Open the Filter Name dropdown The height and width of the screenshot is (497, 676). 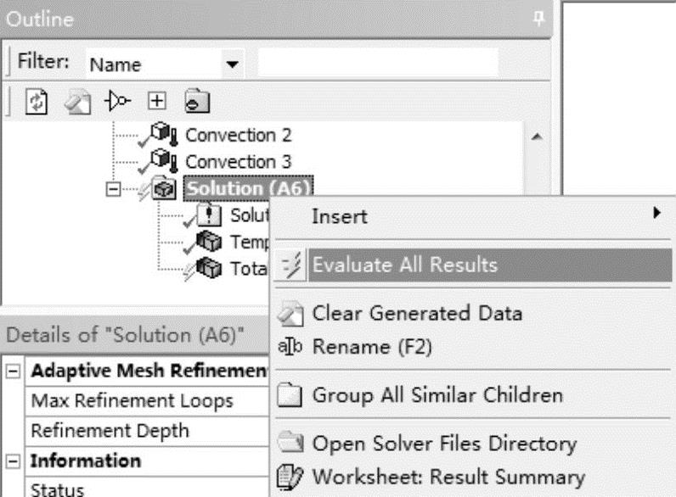(233, 64)
